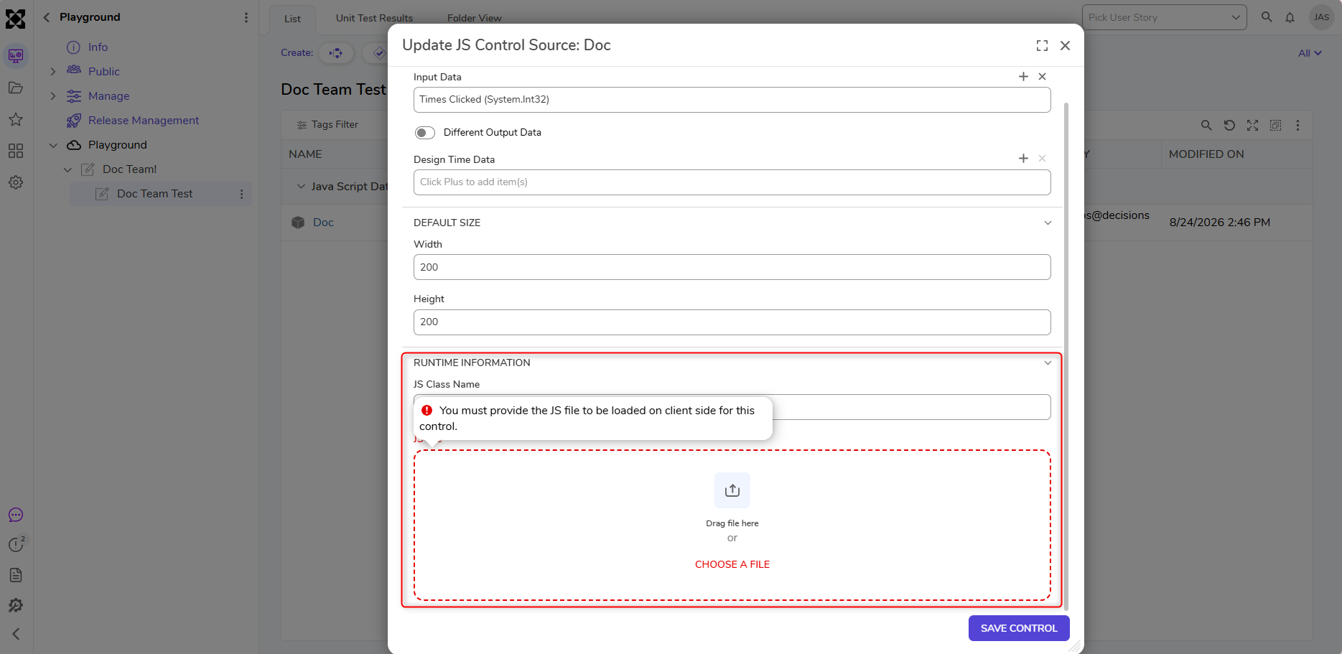Open Doc Team Test row options menu

point(242,194)
